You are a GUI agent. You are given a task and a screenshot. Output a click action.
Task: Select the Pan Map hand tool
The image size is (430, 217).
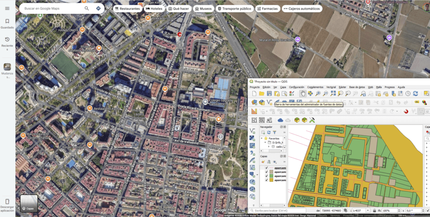tap(303, 94)
